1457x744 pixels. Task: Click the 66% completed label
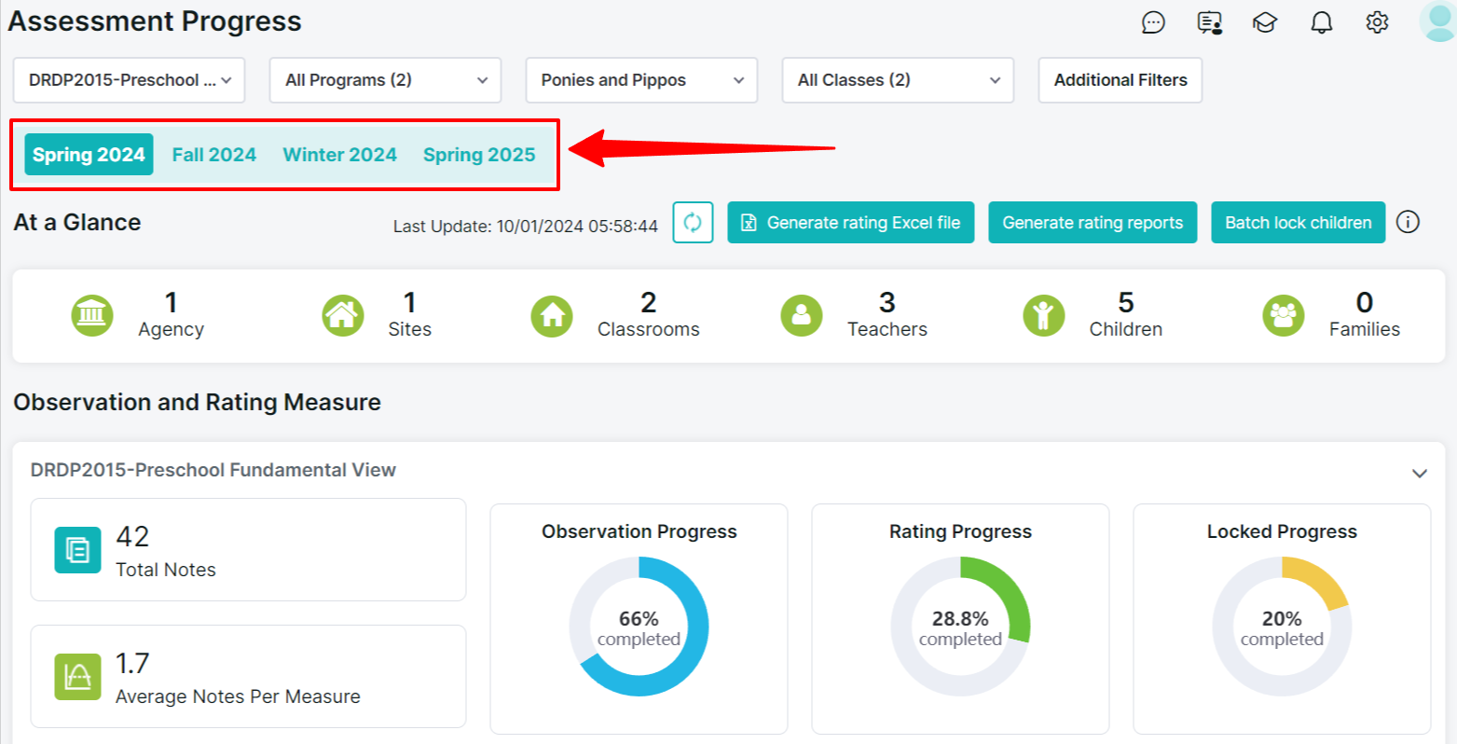click(x=639, y=628)
